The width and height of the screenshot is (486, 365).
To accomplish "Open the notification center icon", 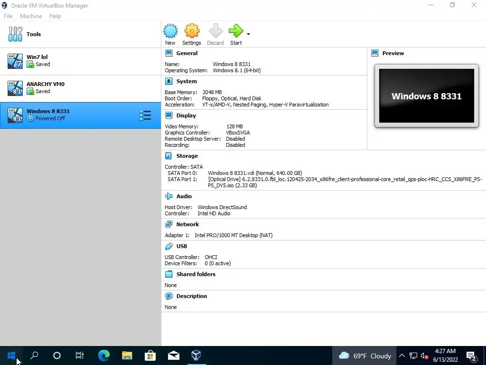I will (x=471, y=356).
